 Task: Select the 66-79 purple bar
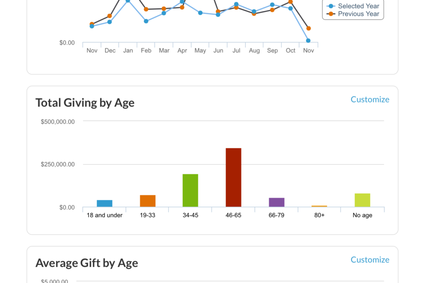point(276,202)
